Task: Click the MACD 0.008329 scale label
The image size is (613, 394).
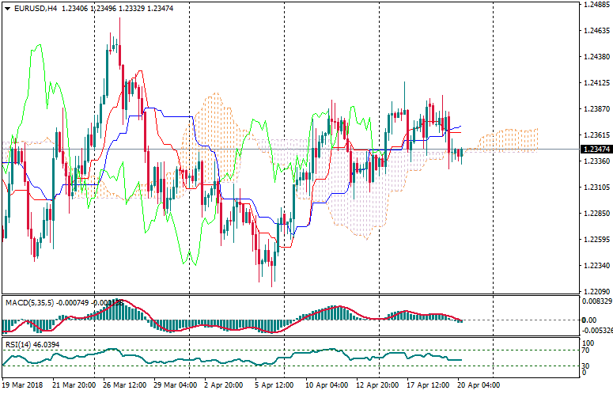Action: tap(596, 301)
